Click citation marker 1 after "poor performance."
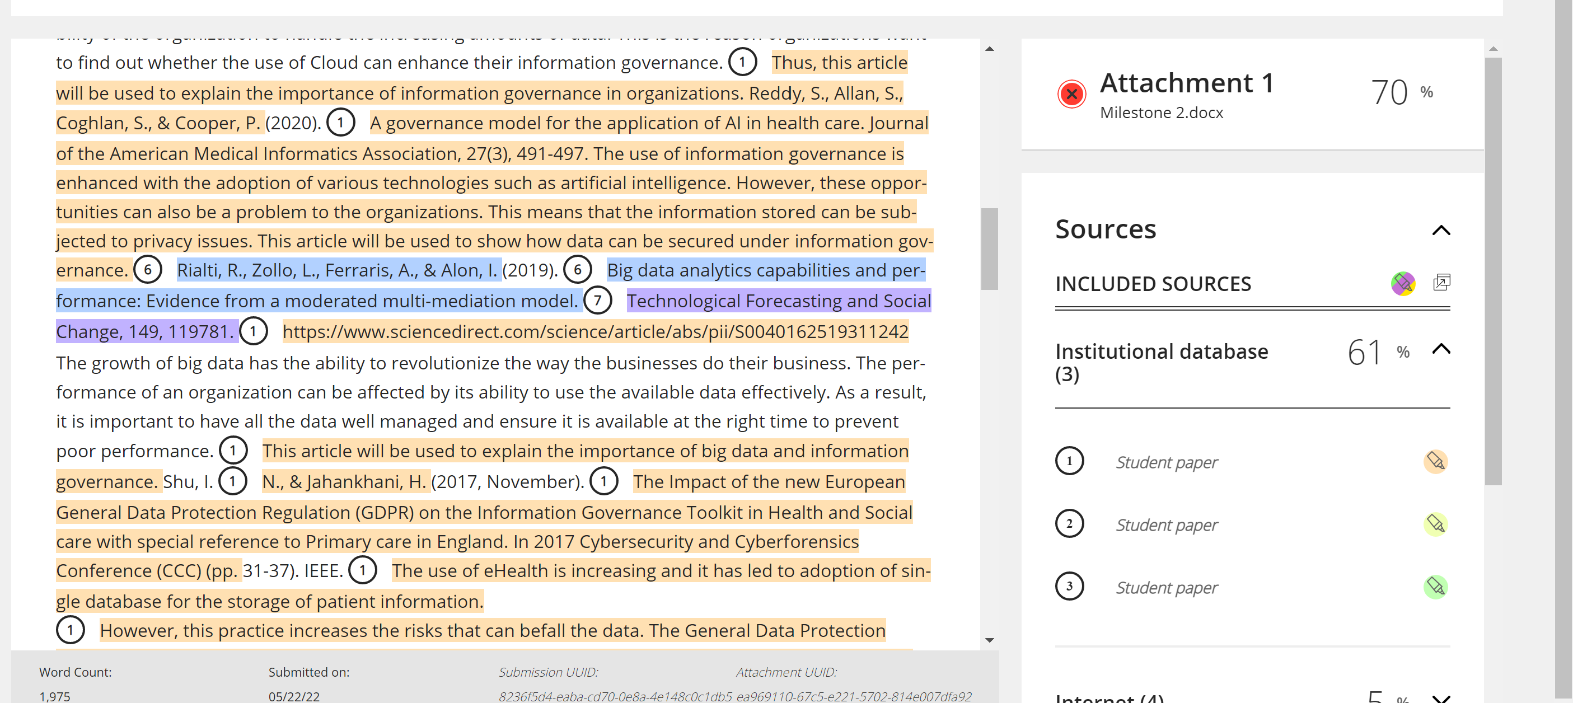Viewport: 1573px width, 703px height. point(233,451)
